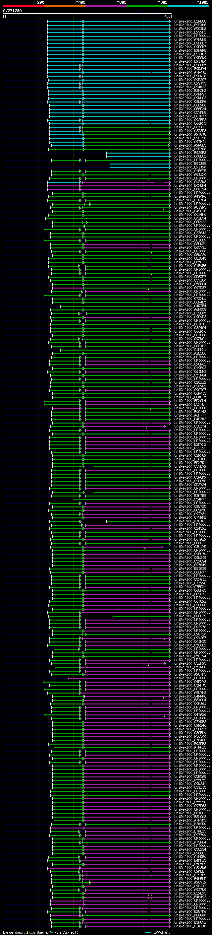
Task: Select the UniRef100_B6TAZ9 label
Action: tap(190, 539)
